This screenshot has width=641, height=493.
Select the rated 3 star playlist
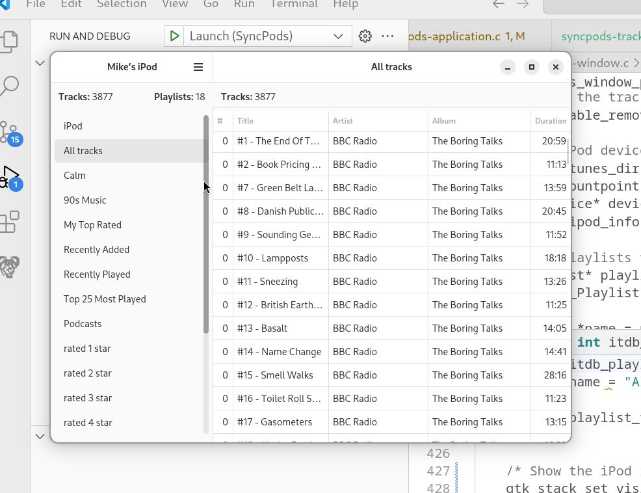point(129,398)
